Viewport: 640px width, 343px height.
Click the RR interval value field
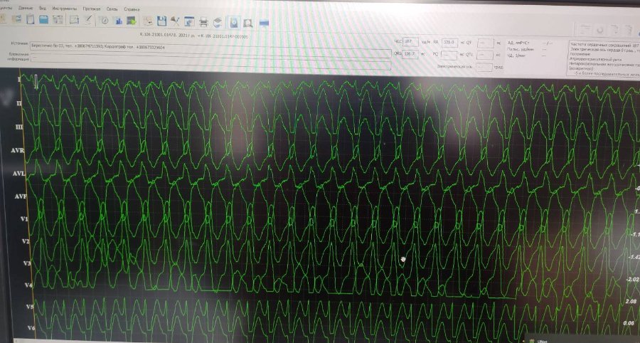[449, 43]
